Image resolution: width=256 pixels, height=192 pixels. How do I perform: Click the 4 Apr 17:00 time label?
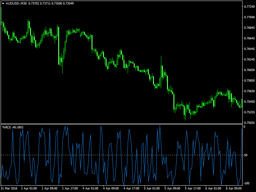132,188
